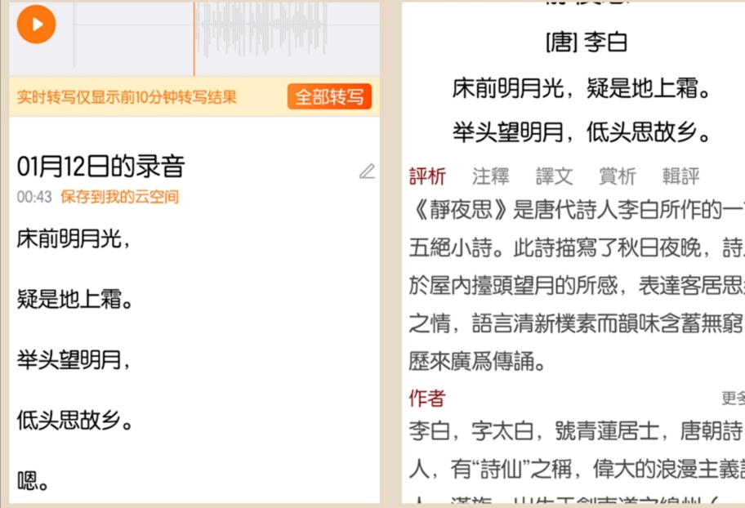The height and width of the screenshot is (508, 745).
Task: Tap the 全部转写 button
Action: (329, 97)
